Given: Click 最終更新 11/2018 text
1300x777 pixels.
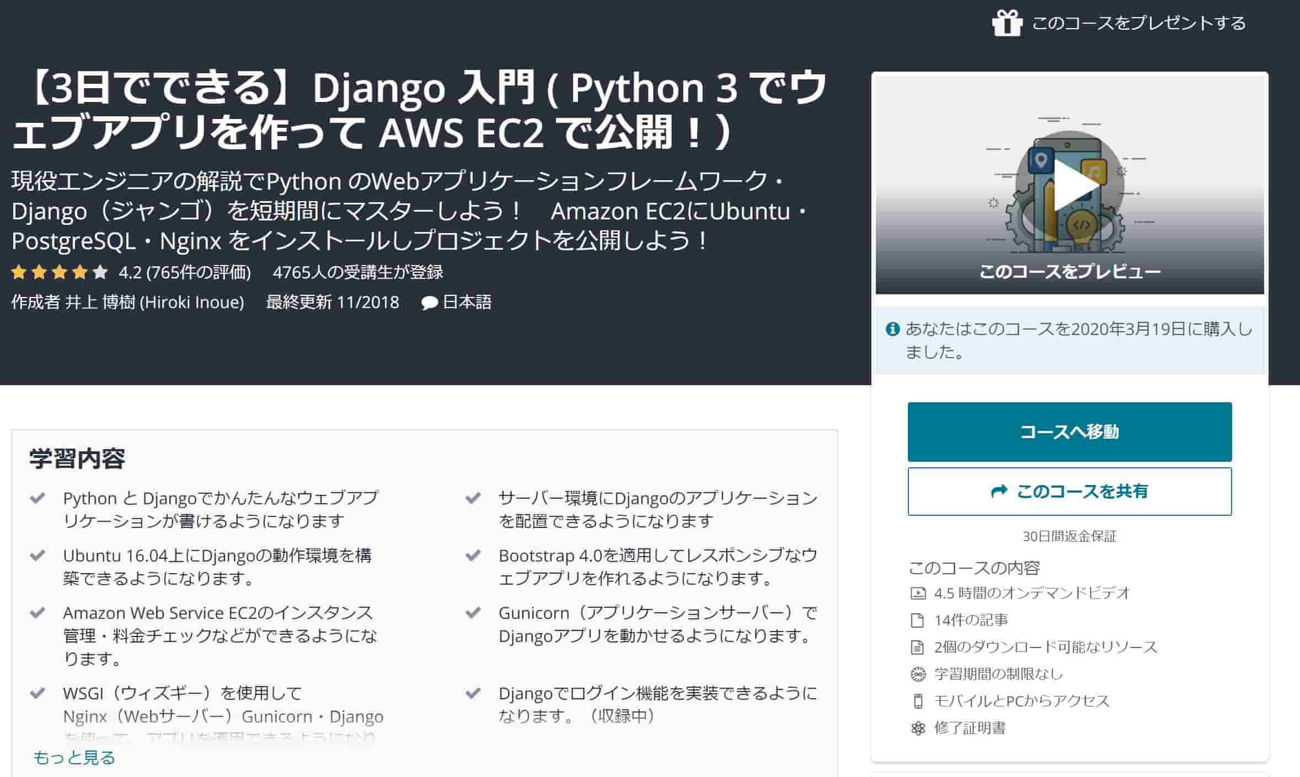Looking at the screenshot, I should click(x=333, y=302).
